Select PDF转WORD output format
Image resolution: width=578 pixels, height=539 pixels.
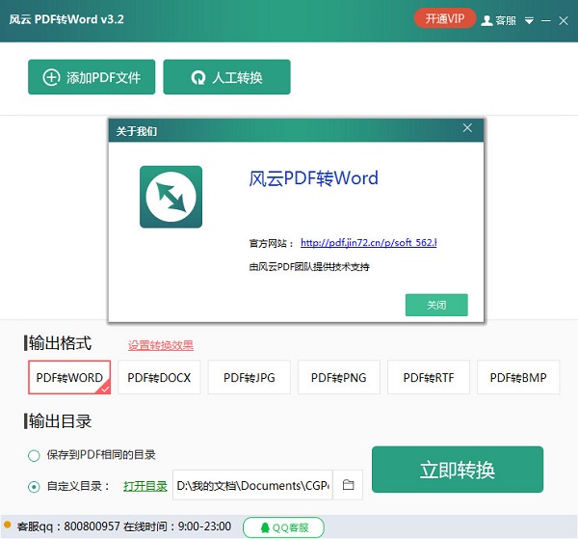tap(69, 377)
